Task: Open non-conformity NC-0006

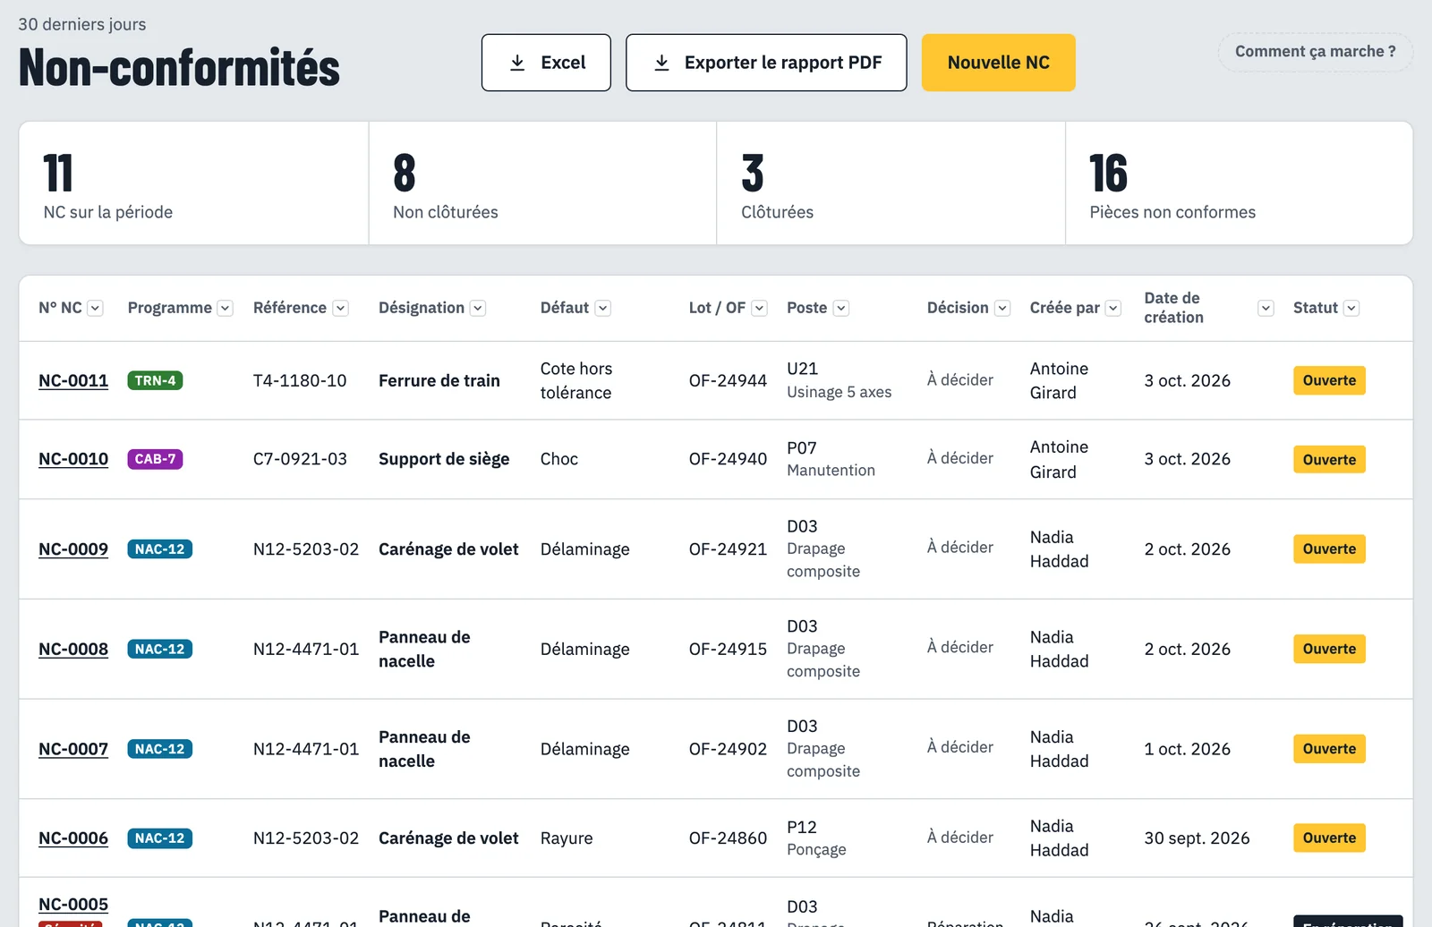Action: (73, 838)
